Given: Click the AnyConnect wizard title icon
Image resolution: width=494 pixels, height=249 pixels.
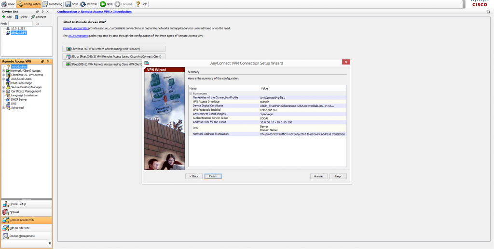Looking at the screenshot, I should click(147, 63).
